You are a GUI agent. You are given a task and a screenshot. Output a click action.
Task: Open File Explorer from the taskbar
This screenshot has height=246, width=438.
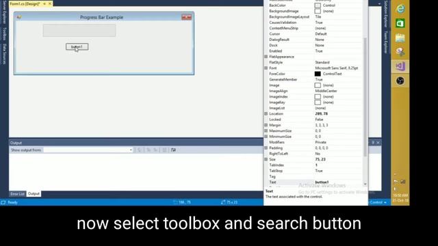click(x=400, y=38)
